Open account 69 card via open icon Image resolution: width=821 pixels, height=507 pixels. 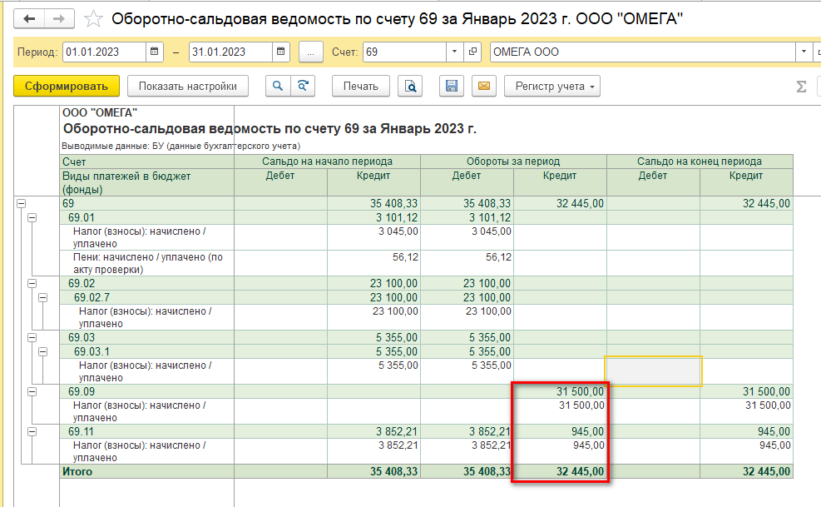[x=472, y=52]
